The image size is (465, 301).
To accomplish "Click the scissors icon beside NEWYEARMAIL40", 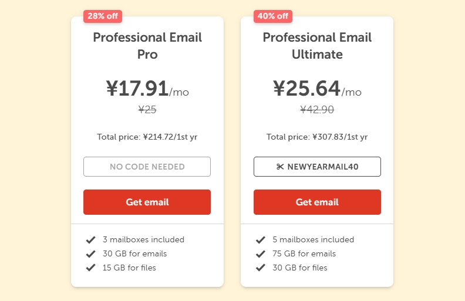I will 280,167.
